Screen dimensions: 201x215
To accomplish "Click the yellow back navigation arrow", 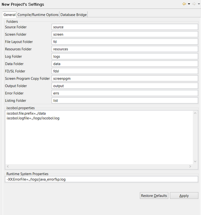I will click(184, 4).
